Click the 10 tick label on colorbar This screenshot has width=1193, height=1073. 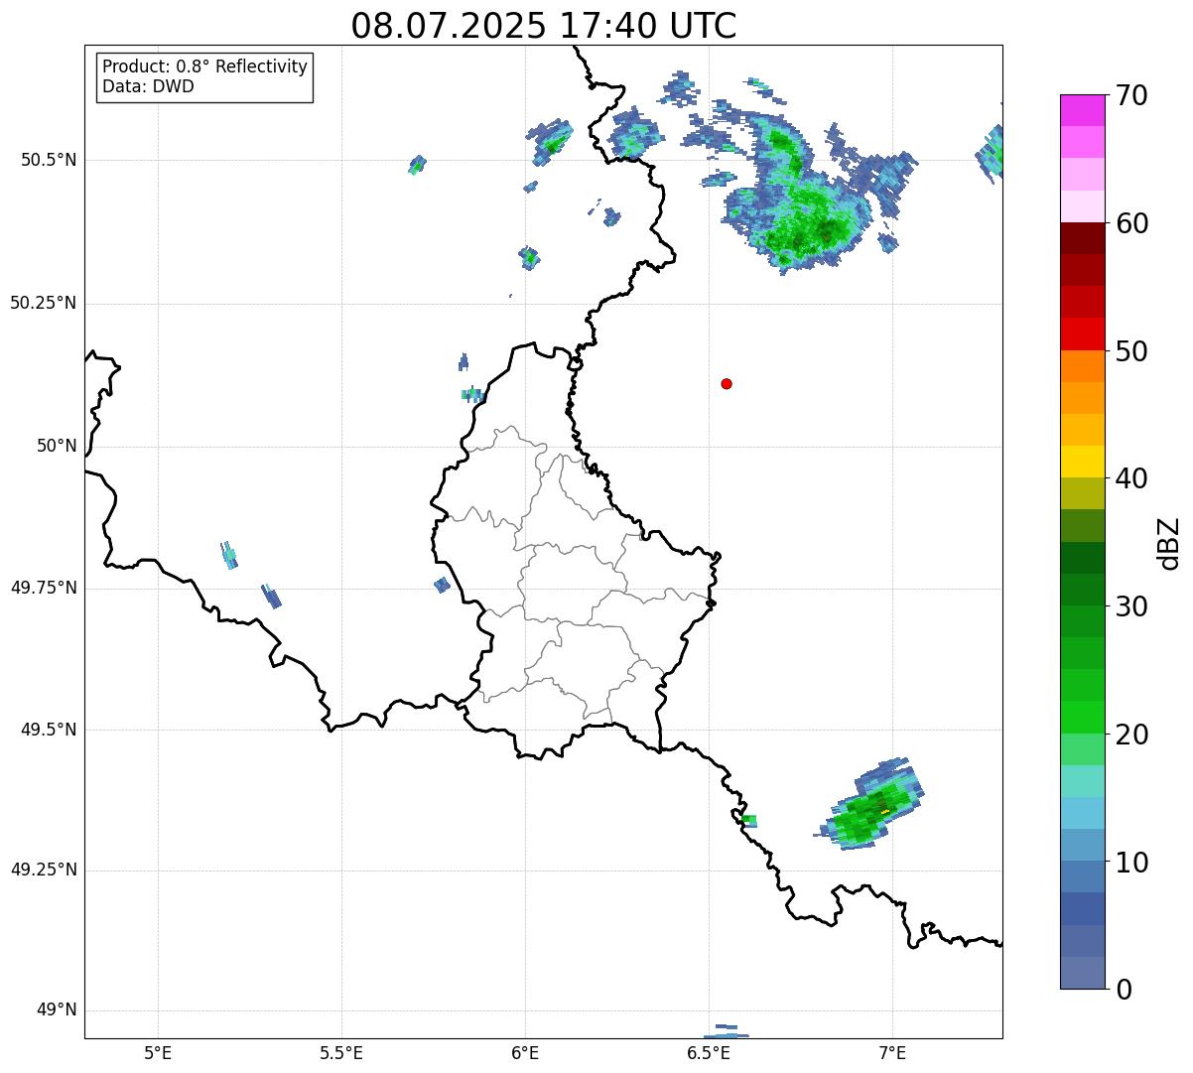tap(1130, 862)
